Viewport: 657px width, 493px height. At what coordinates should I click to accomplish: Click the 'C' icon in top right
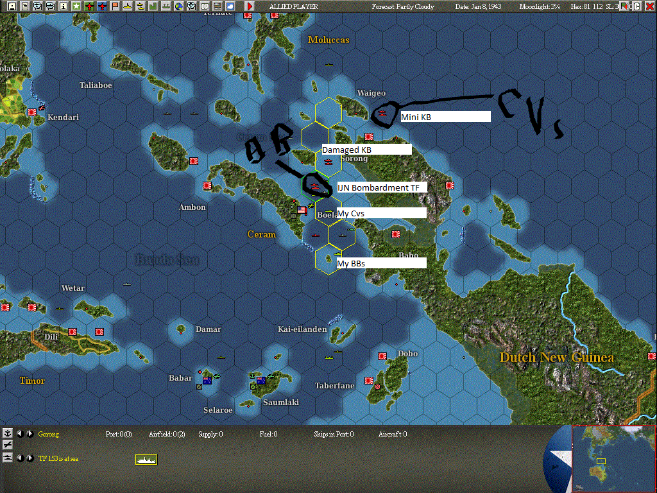pos(637,6)
